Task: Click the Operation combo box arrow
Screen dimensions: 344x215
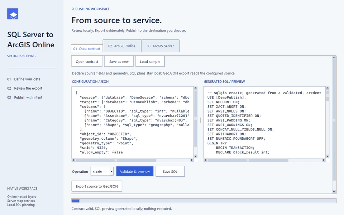Action: pos(111,171)
